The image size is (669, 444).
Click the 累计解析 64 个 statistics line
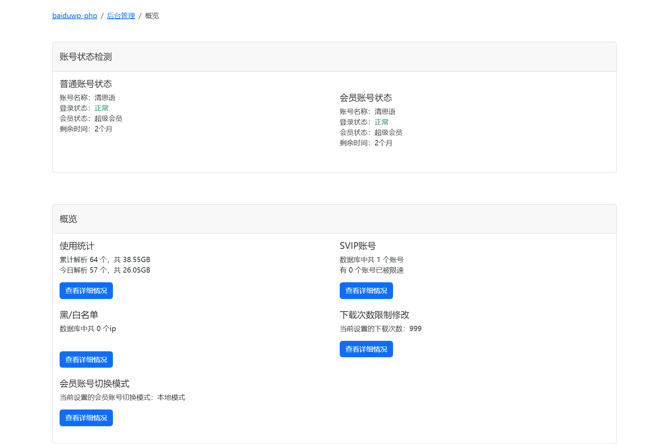105,260
